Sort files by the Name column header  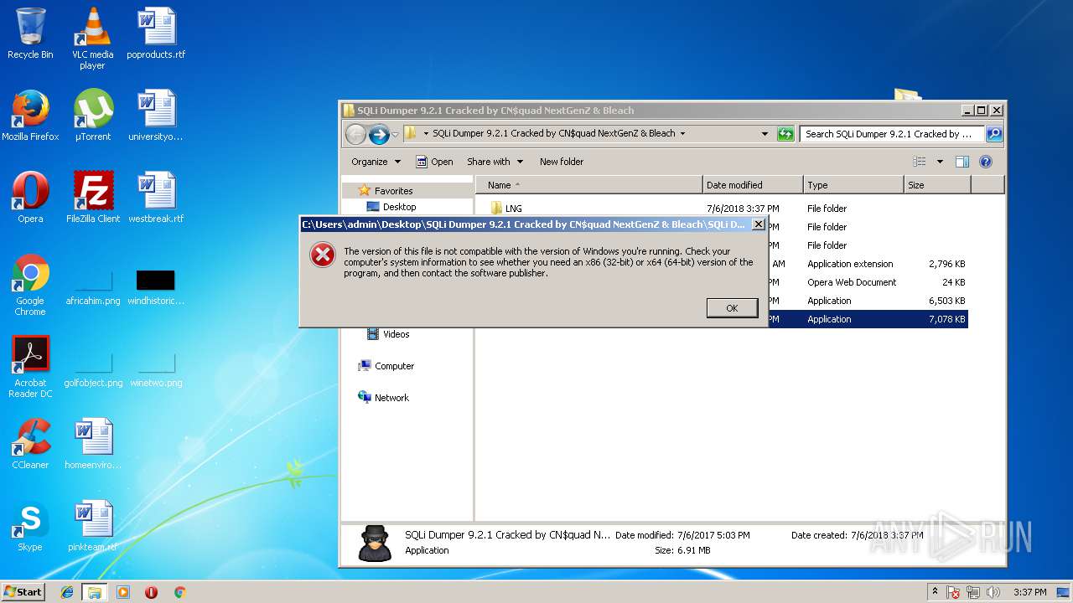(x=589, y=185)
